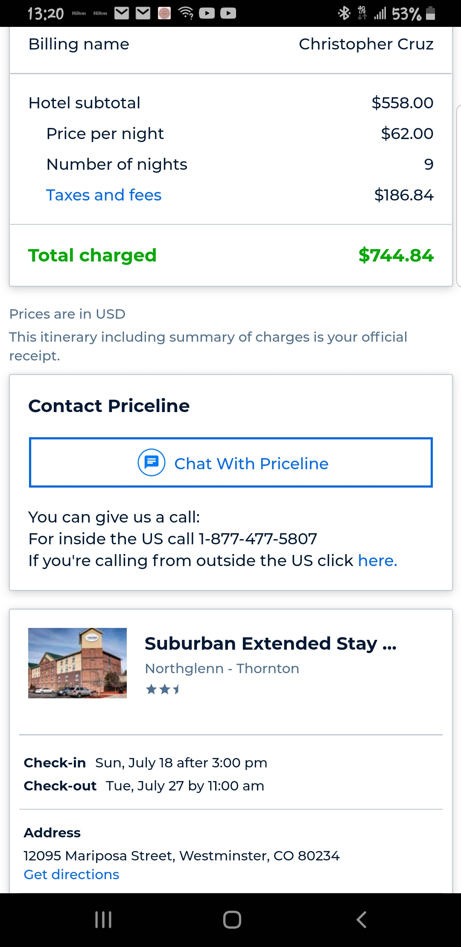Open the Suburban Extended Stay hotel photo

click(77, 663)
